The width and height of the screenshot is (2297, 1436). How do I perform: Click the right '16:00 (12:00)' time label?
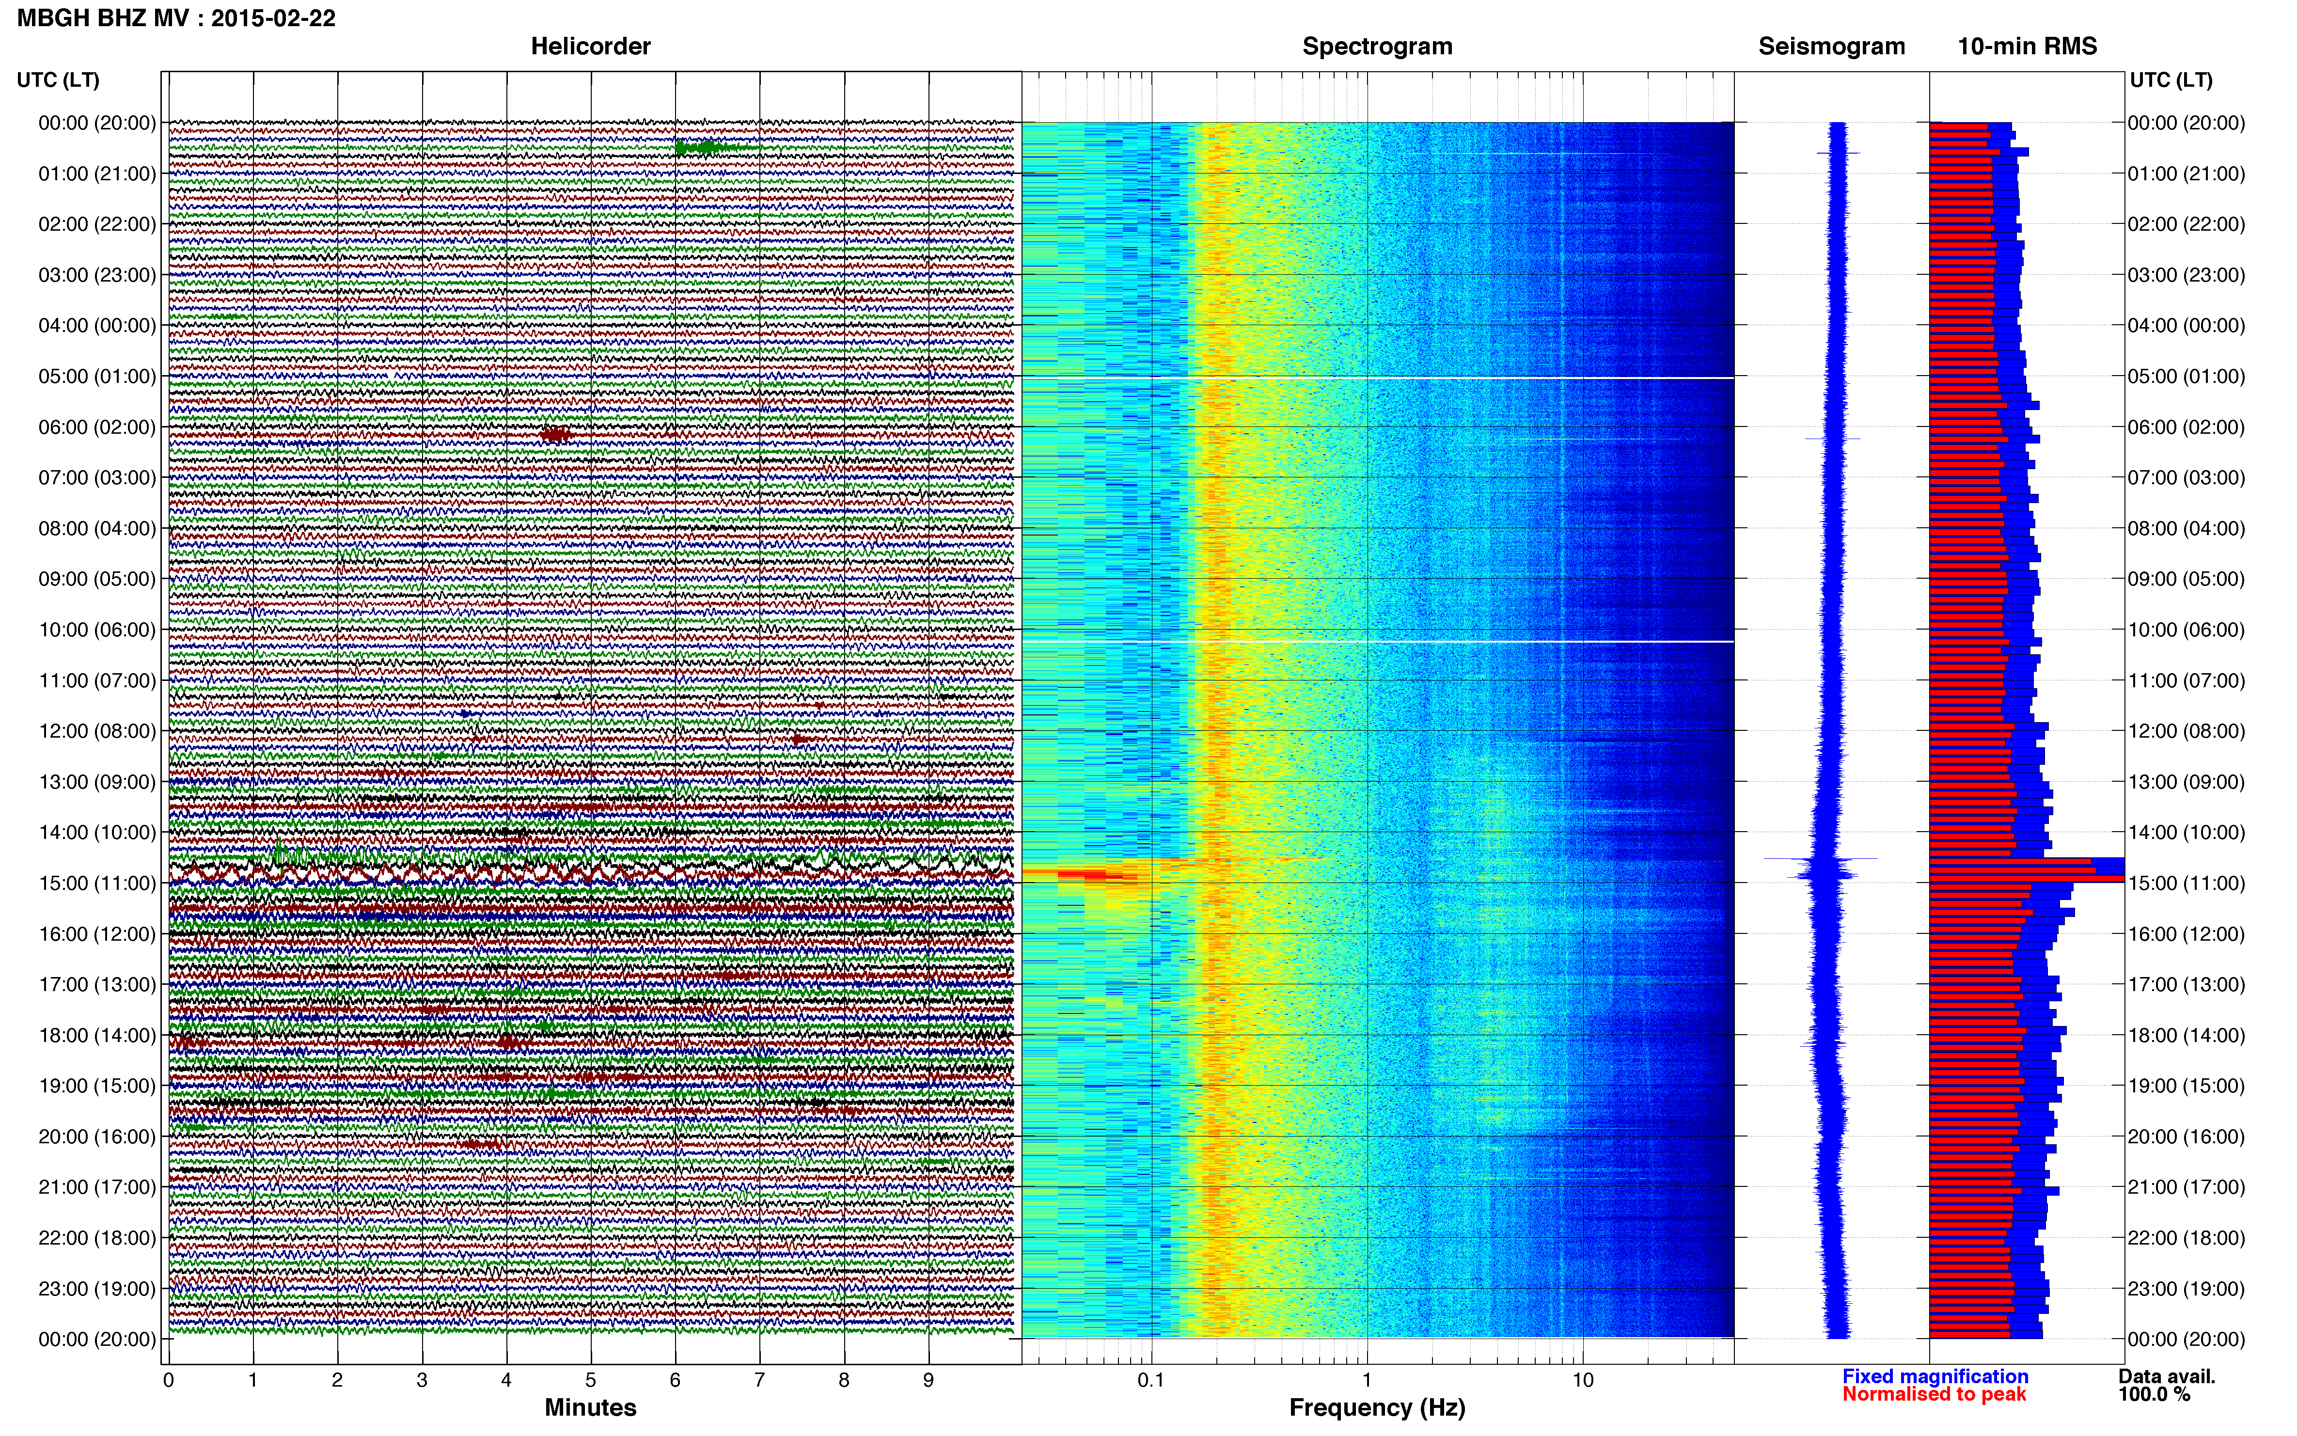click(x=2186, y=934)
